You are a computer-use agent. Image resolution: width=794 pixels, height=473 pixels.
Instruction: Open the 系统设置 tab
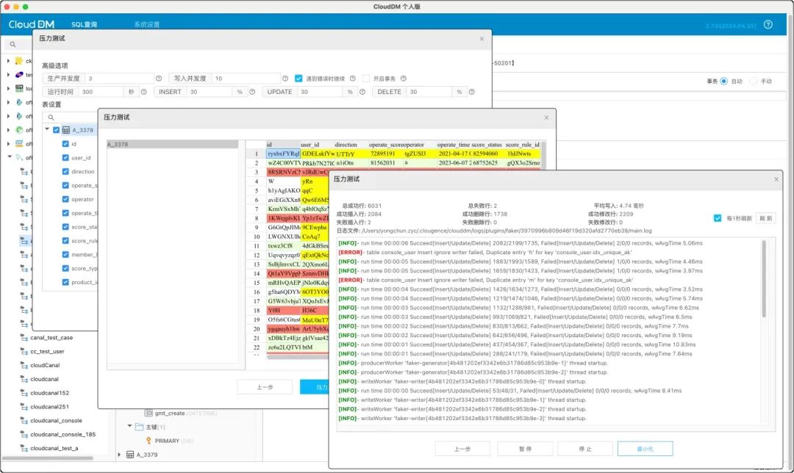click(147, 24)
